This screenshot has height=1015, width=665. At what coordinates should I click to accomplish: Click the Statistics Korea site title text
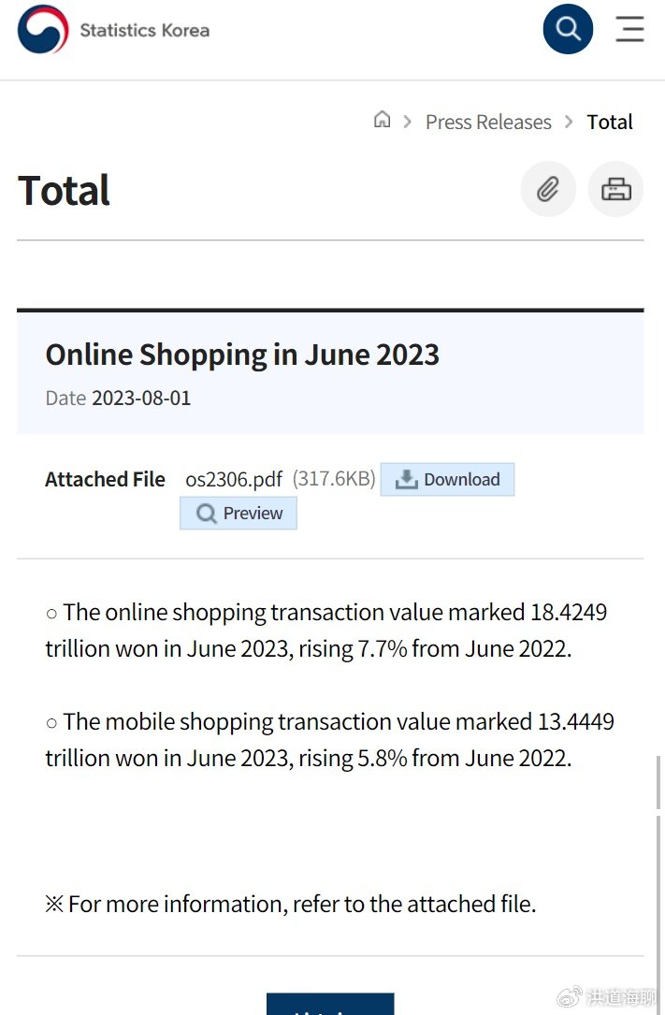[x=144, y=30]
